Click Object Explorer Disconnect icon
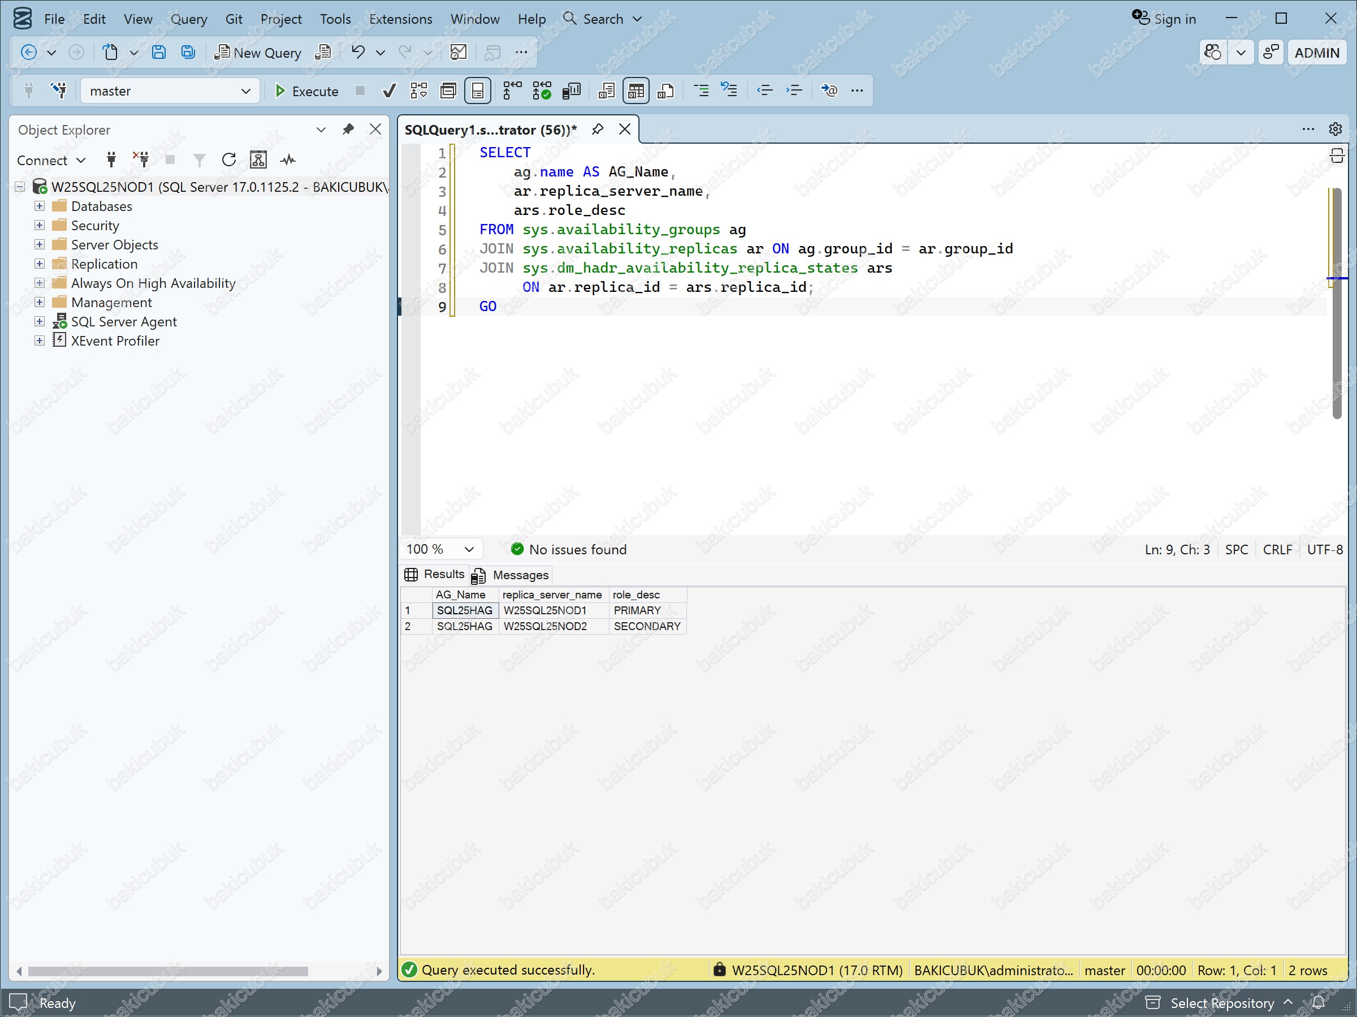The height and width of the screenshot is (1017, 1357). click(x=141, y=160)
